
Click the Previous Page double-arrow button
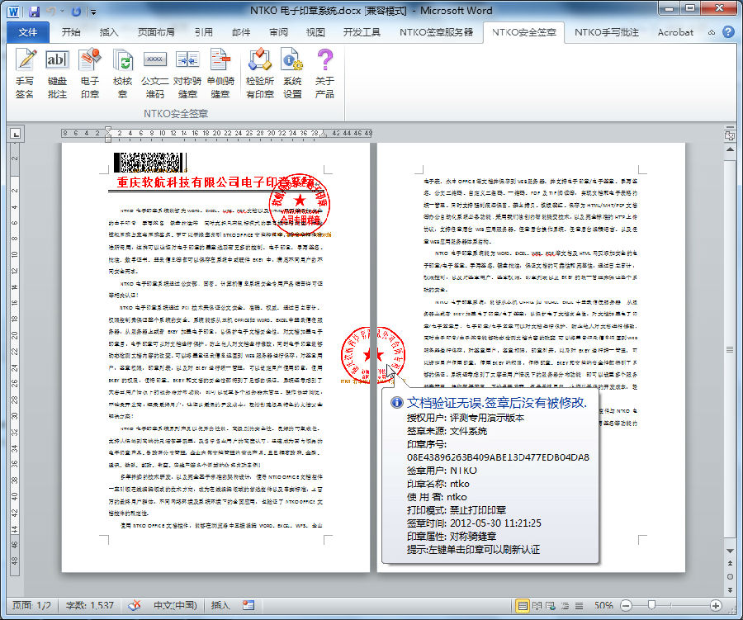(x=731, y=563)
